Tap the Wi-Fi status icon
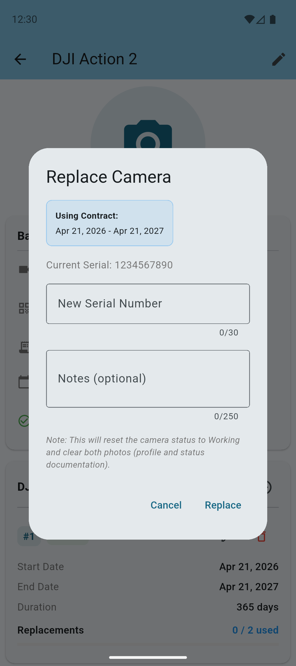This screenshot has height=666, width=296. (x=249, y=19)
